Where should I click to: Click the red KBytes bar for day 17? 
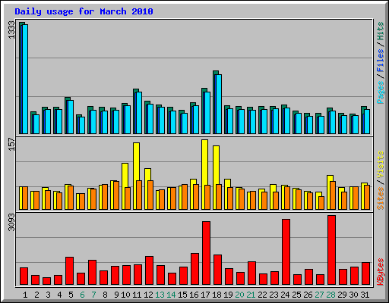point(206,253)
